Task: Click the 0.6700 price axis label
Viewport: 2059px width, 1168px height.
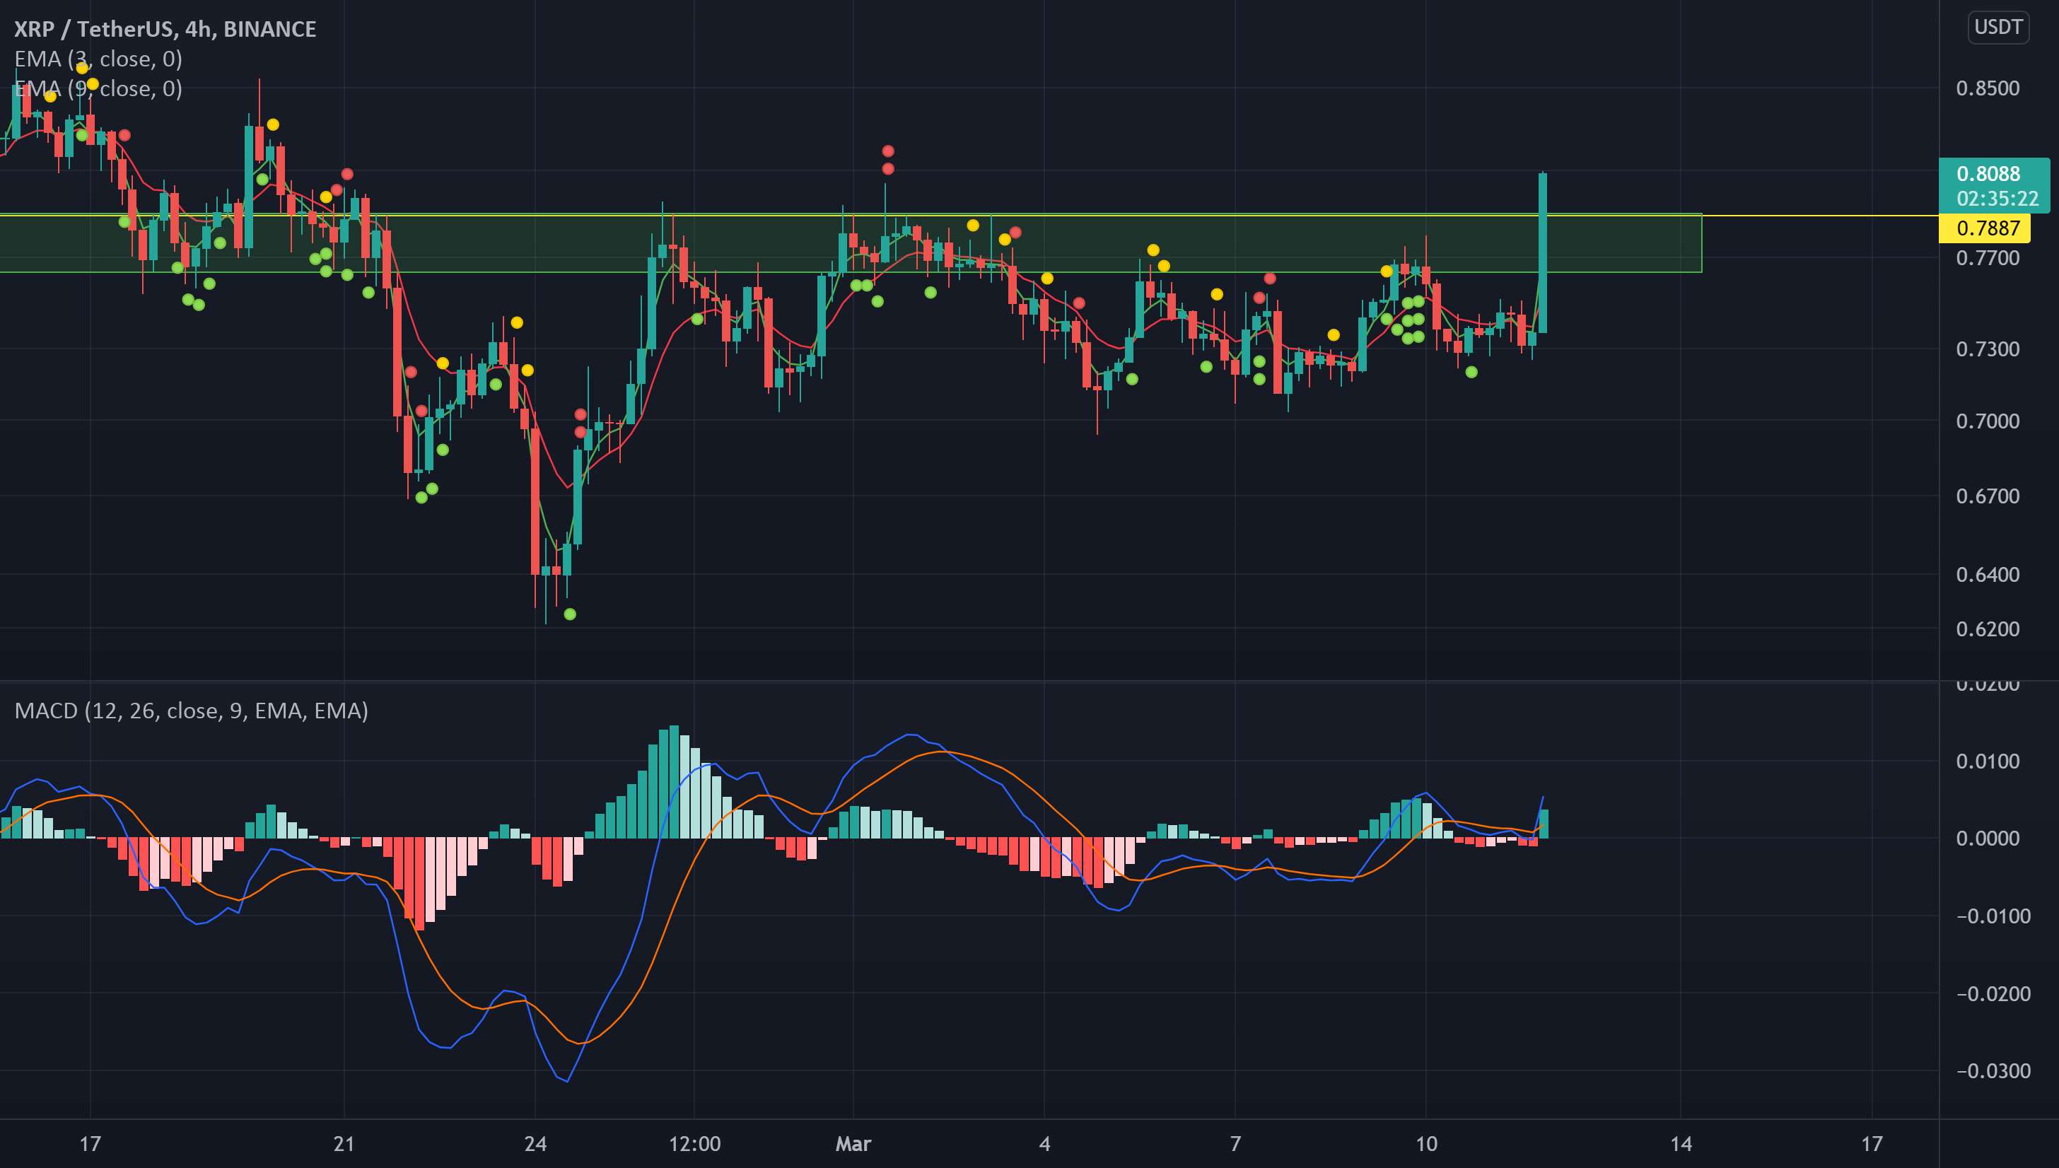Action: (x=1988, y=496)
